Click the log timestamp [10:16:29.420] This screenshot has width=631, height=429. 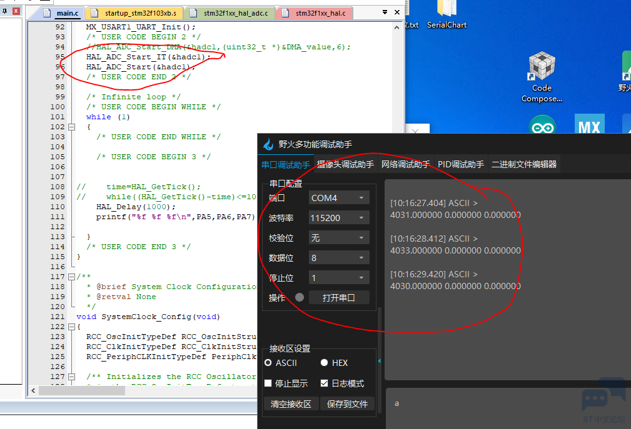point(418,274)
